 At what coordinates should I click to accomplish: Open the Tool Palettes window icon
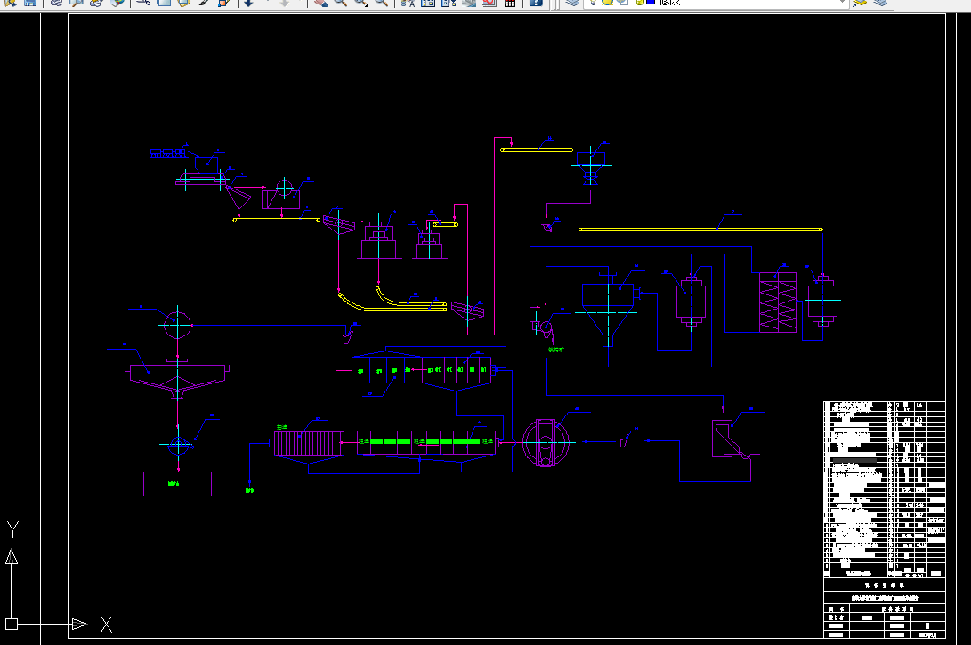pyautogui.click(x=449, y=3)
